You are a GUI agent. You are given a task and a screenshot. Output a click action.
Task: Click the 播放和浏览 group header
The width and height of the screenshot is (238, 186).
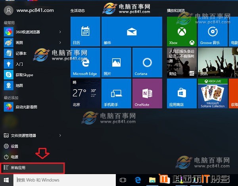coord(176,11)
